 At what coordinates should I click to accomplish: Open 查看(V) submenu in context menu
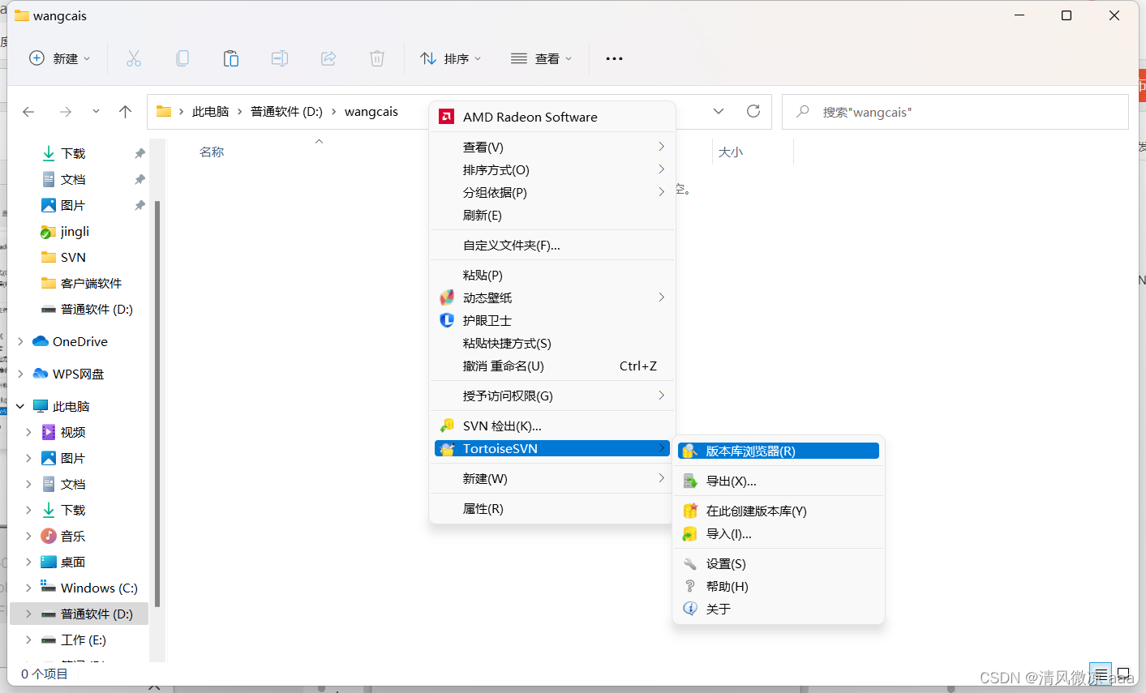[x=552, y=147]
